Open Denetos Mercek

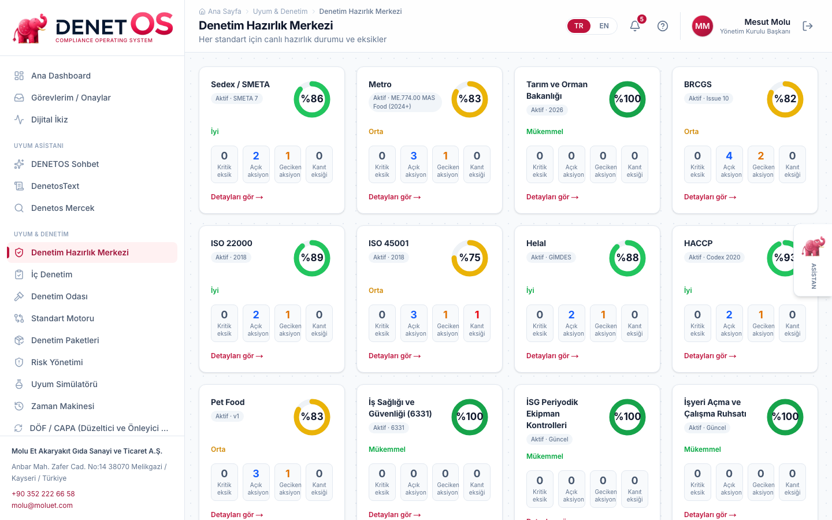coord(92,208)
